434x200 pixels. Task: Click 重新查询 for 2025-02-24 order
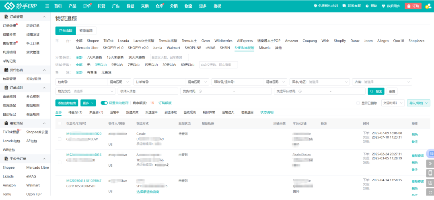click(418, 156)
